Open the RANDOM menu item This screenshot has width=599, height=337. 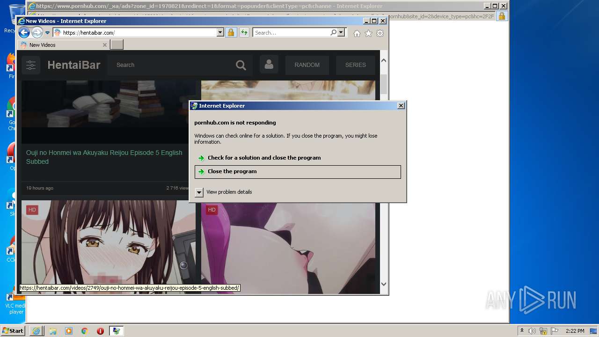307,65
